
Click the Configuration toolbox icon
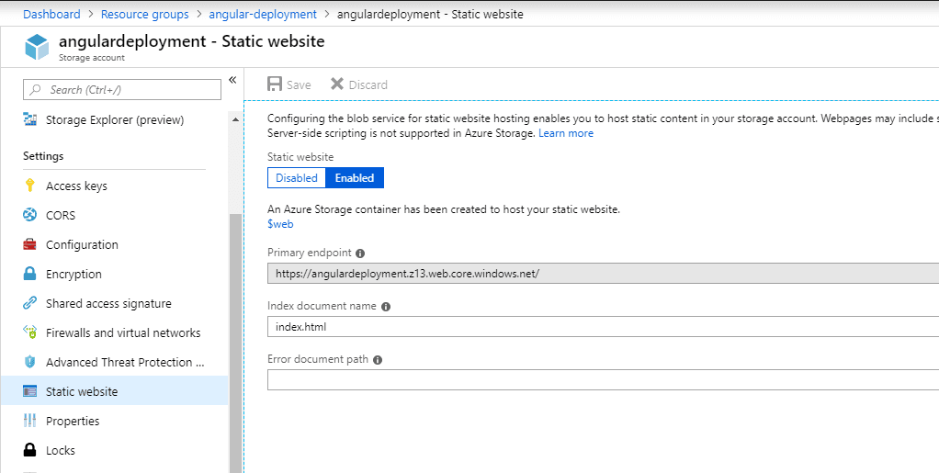coord(30,244)
